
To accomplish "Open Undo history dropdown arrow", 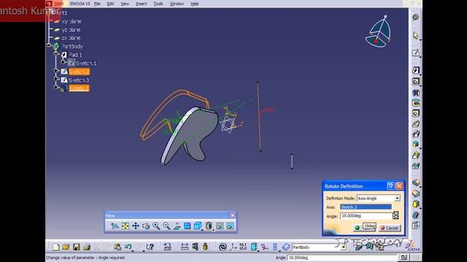I will click(x=133, y=250).
